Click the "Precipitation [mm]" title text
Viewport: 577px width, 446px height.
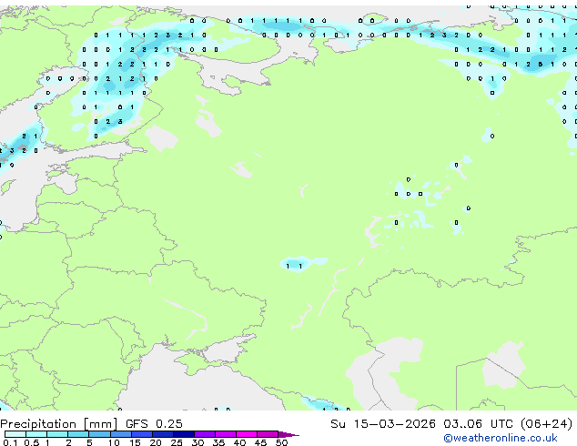coord(59,424)
